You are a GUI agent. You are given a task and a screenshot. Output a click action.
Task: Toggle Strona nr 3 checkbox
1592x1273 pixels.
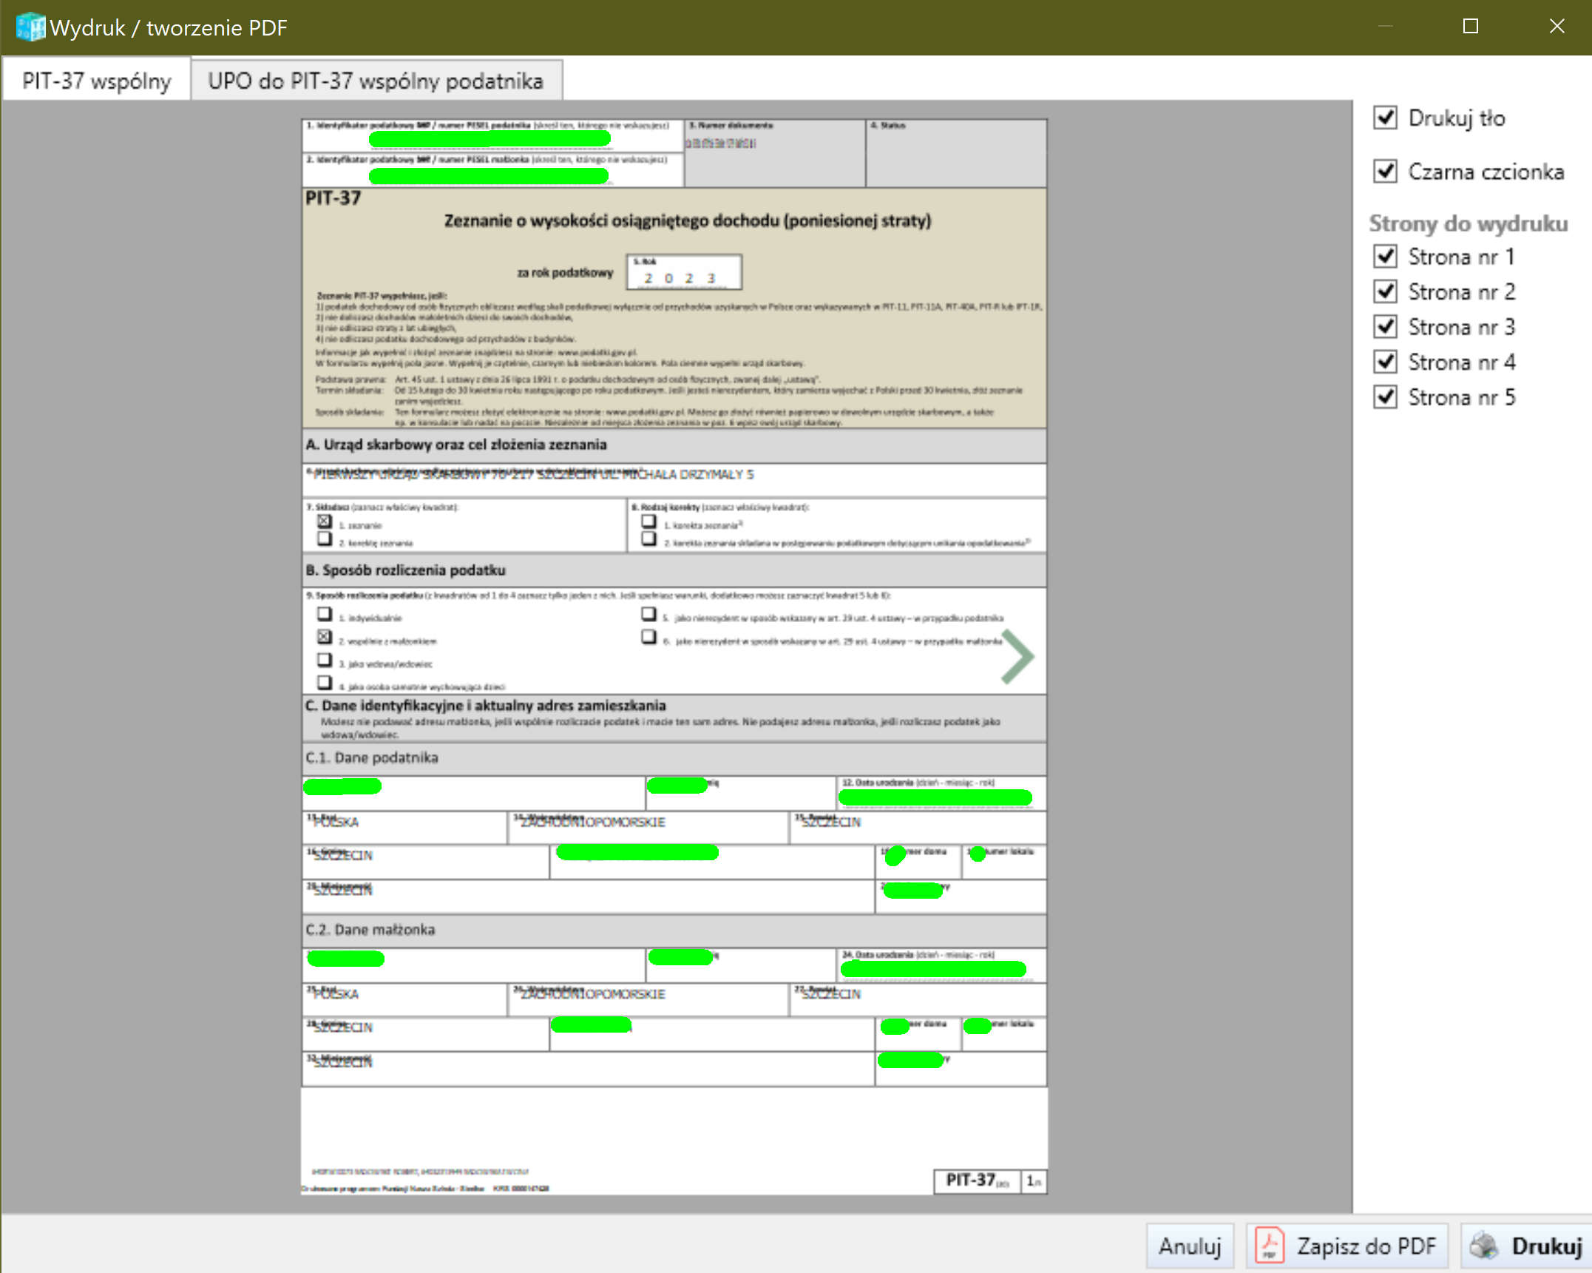point(1385,327)
